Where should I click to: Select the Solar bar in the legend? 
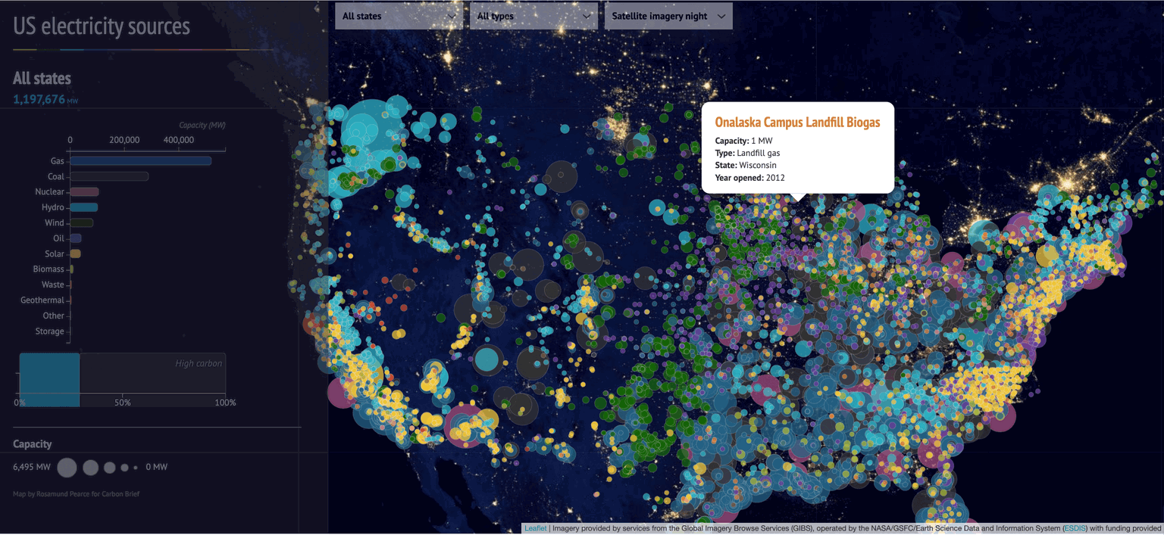77,254
